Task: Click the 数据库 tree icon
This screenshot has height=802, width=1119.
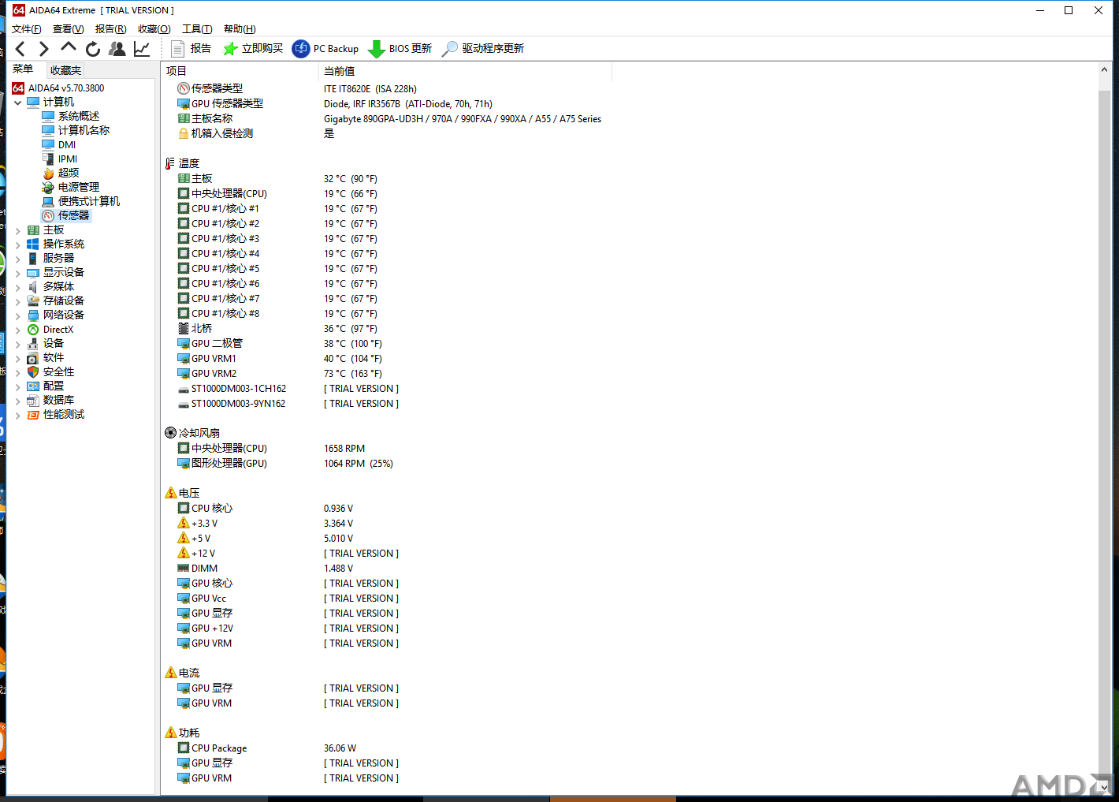Action: [33, 401]
